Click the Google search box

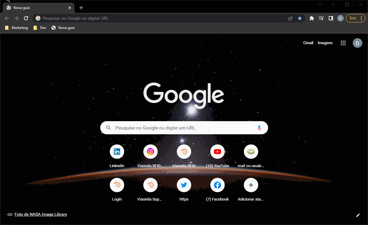[184, 128]
